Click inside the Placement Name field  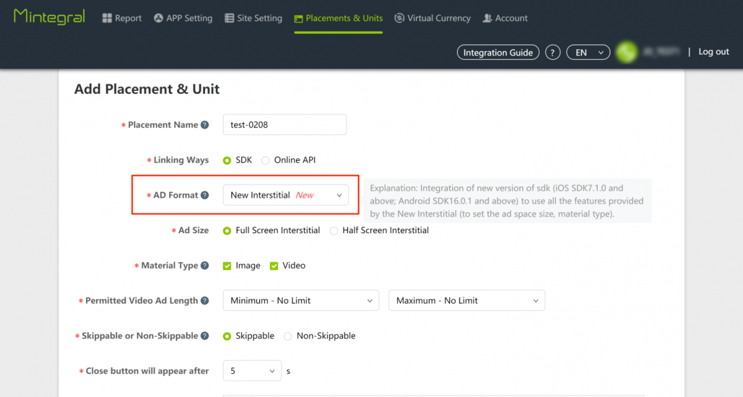pos(284,124)
